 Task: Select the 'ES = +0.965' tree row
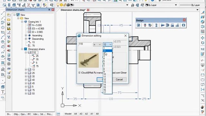36,29
